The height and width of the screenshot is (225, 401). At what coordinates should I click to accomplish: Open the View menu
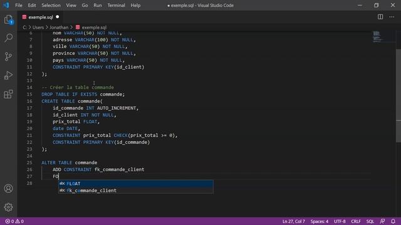[71, 6]
